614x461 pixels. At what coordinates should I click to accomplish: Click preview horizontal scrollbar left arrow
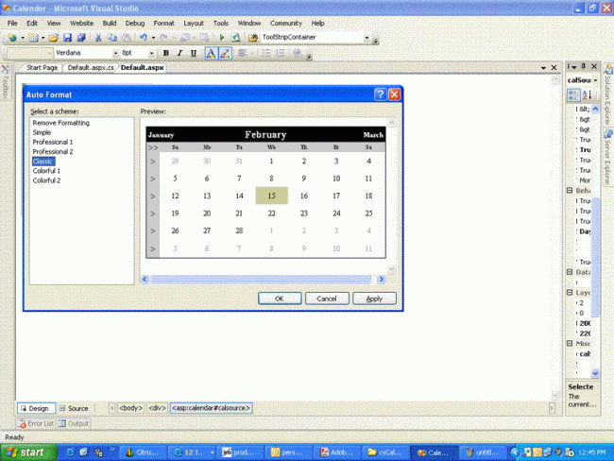point(145,279)
